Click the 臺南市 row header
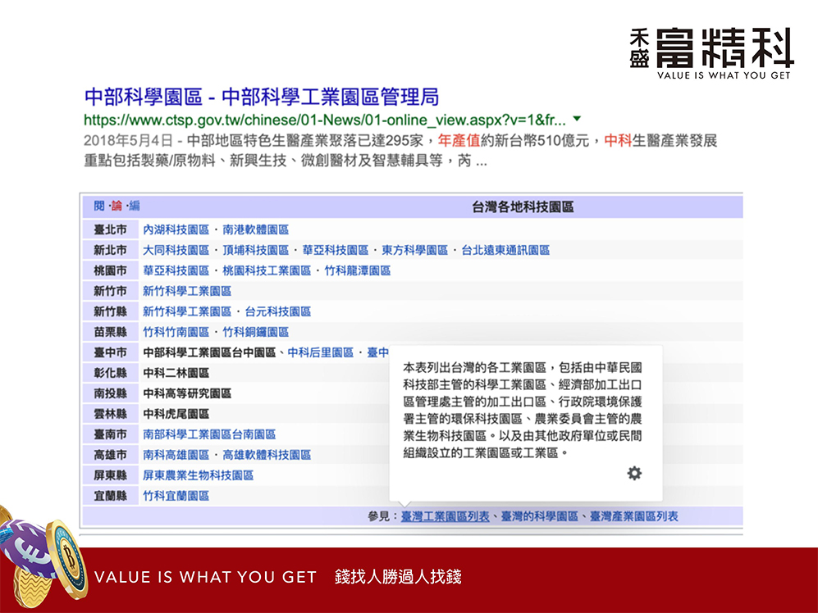 tap(110, 434)
